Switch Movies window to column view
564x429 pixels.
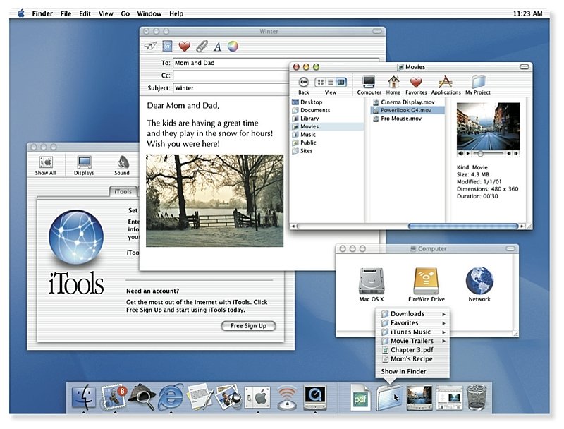pos(341,83)
